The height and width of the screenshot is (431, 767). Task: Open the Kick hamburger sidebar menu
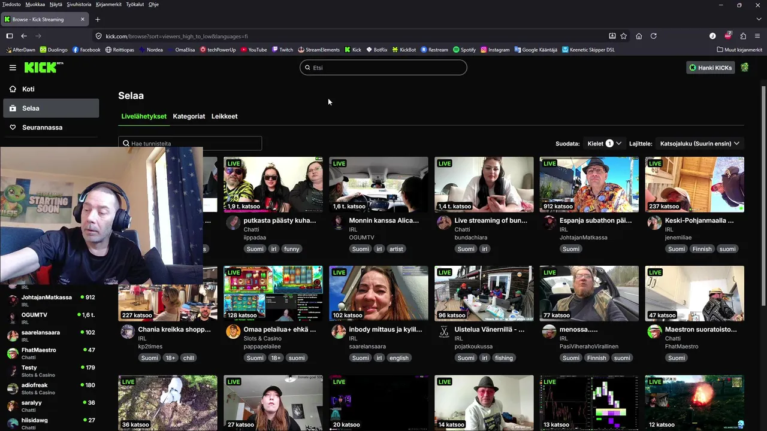tap(13, 68)
